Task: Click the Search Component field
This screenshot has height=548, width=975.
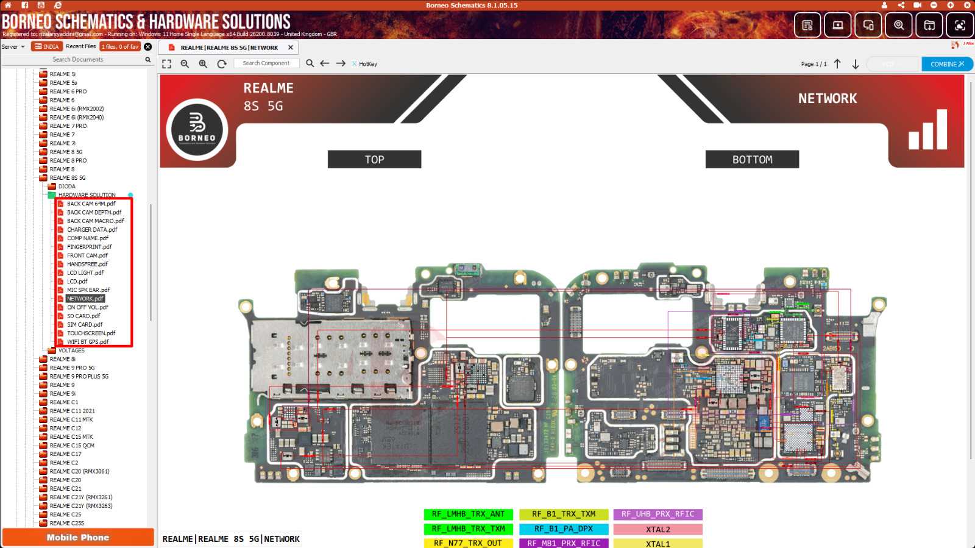Action: coord(266,63)
